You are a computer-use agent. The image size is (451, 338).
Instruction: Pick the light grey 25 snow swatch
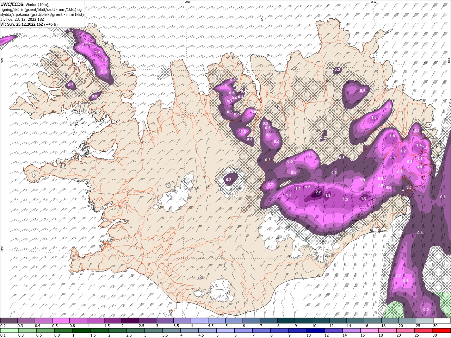click(x=425, y=321)
